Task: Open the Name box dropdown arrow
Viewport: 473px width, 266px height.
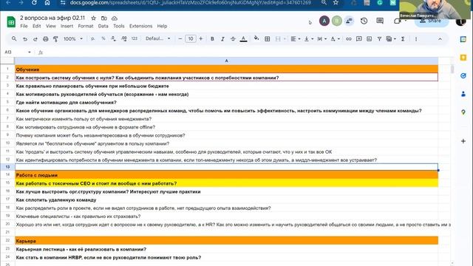Action: 30,52
